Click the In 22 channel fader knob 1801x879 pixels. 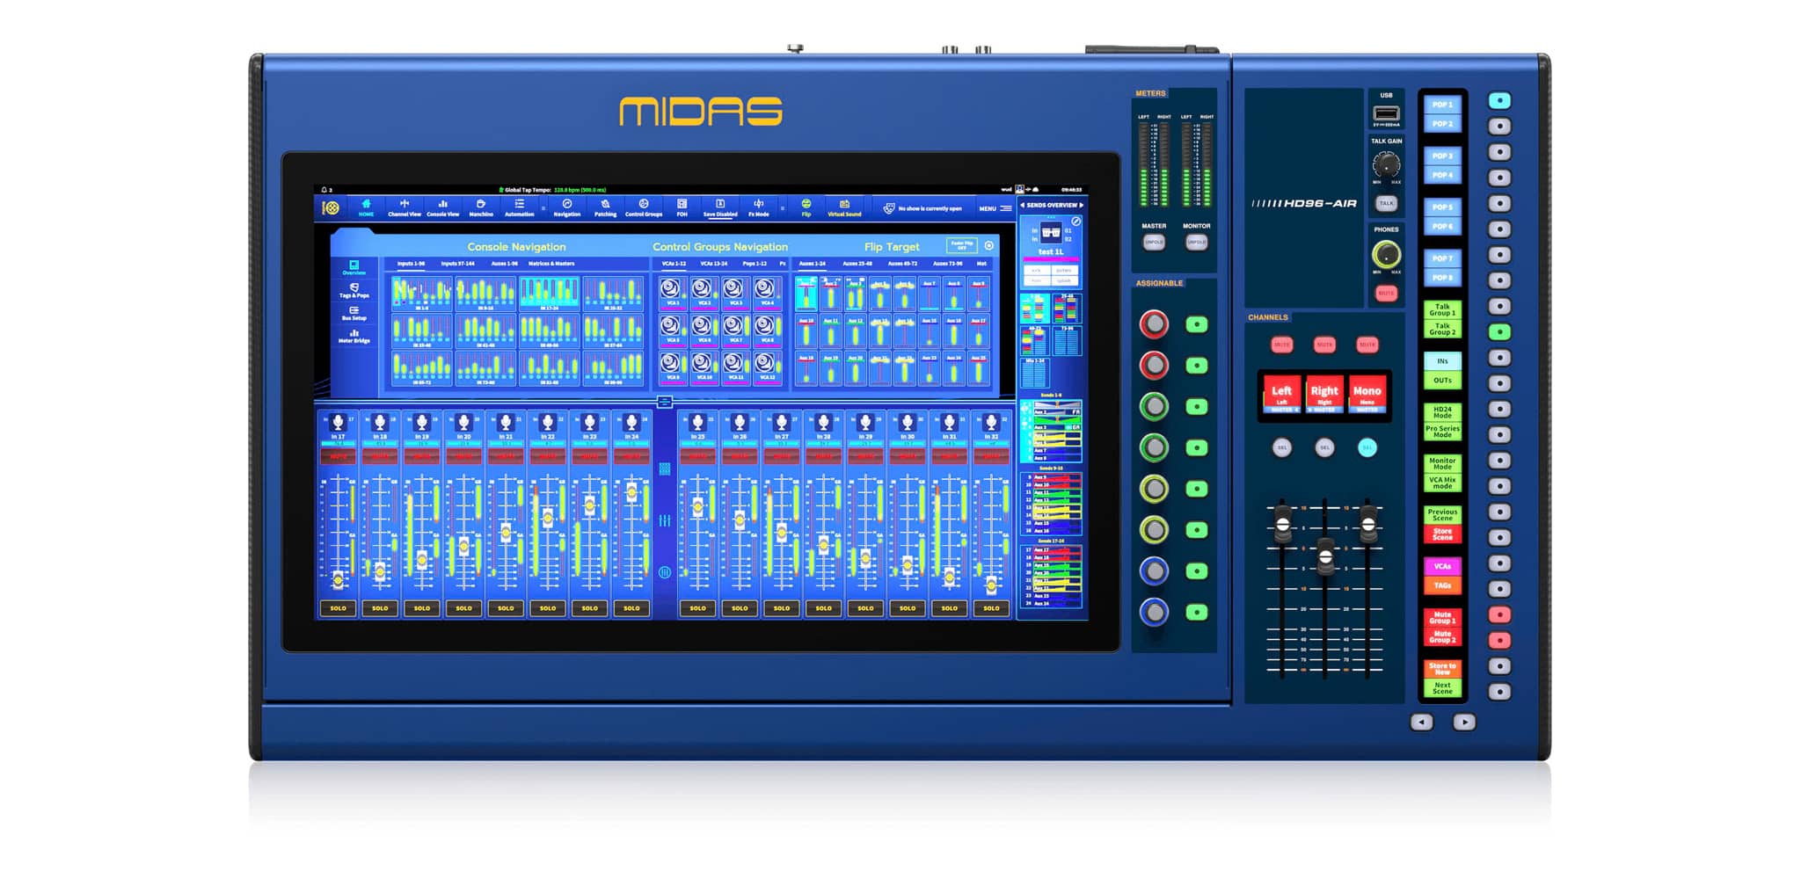548,518
